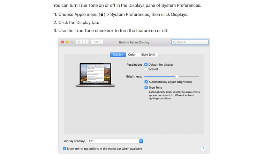This screenshot has width=279, height=160.
Task: Disable the True Tone checkbox
Action: [146, 87]
